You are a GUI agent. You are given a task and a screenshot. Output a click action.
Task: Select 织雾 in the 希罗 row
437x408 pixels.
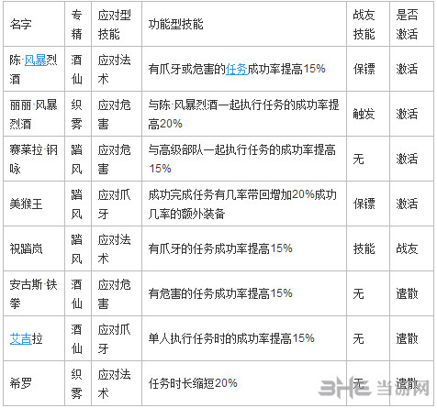76,383
